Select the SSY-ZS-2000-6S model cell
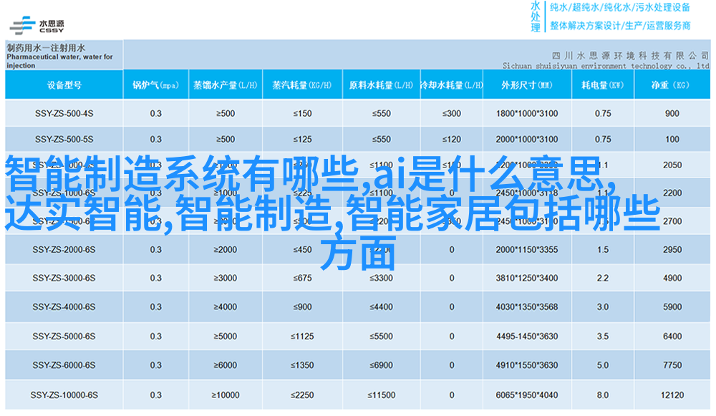Viewport: 716px width, 416px height. tap(64, 250)
